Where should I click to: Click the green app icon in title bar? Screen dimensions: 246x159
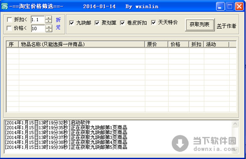pyautogui.click(x=4, y=6)
